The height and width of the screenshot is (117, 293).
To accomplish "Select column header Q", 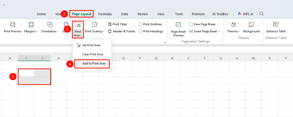I will click(156, 58).
